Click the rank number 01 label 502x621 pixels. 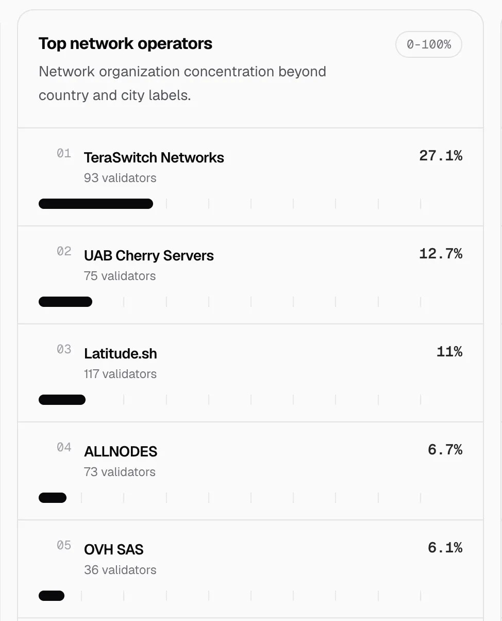pyautogui.click(x=64, y=153)
